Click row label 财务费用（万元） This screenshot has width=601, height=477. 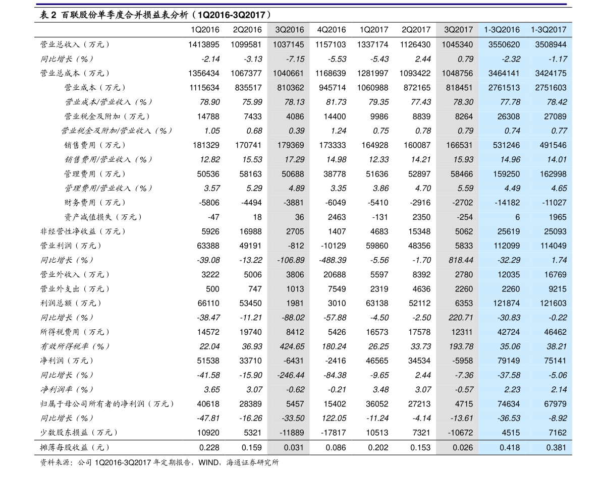pyautogui.click(x=95, y=203)
